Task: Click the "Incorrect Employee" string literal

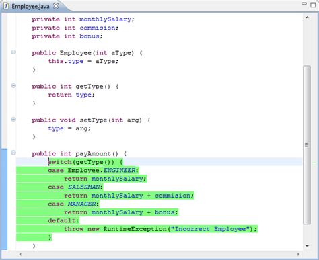Action: point(210,229)
